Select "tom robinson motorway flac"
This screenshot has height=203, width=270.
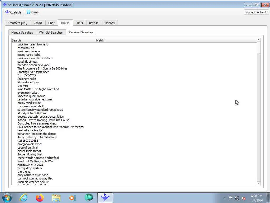(35, 178)
